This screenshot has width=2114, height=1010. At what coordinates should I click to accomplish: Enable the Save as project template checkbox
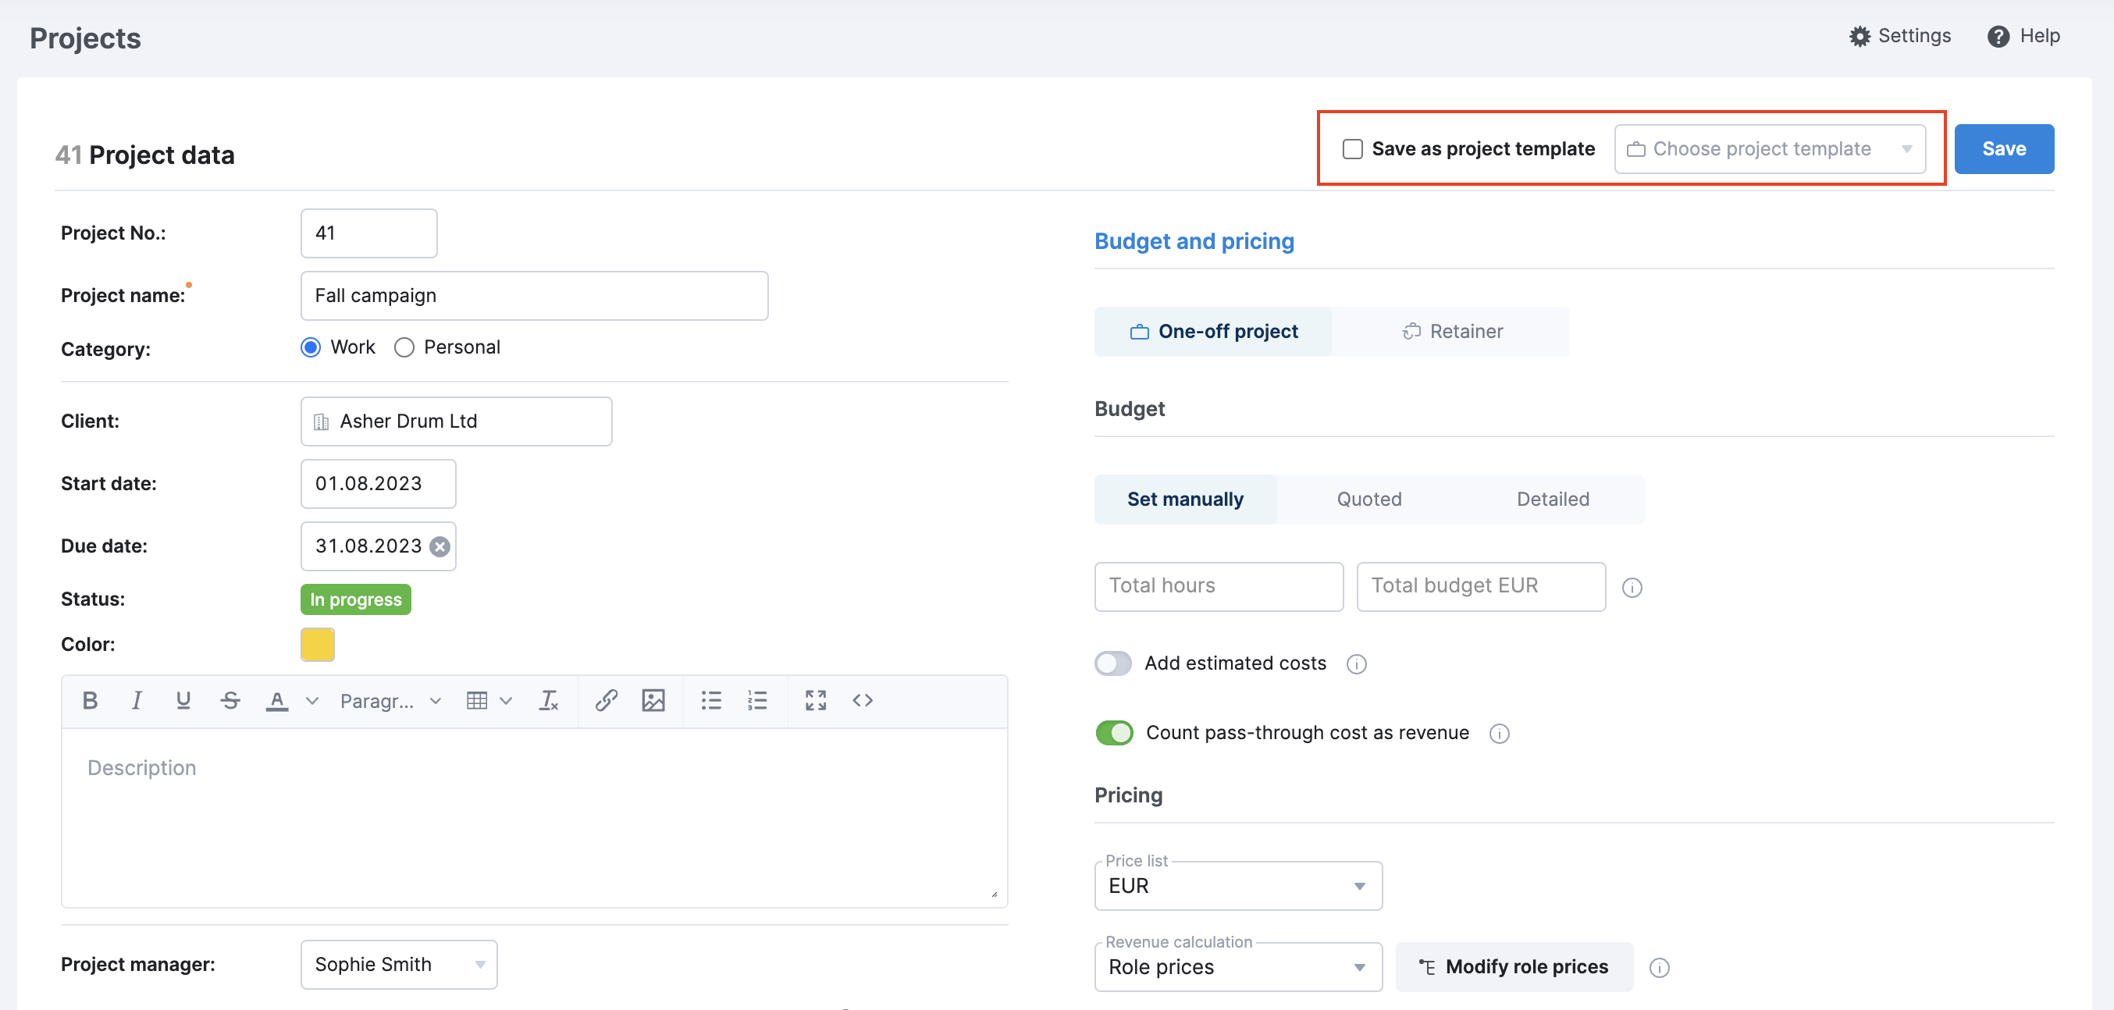(1351, 148)
